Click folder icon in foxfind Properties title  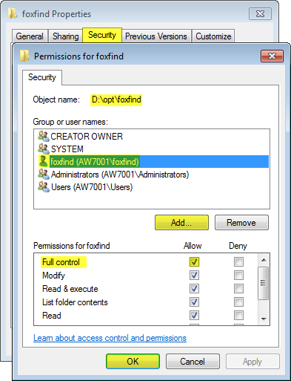point(12,13)
